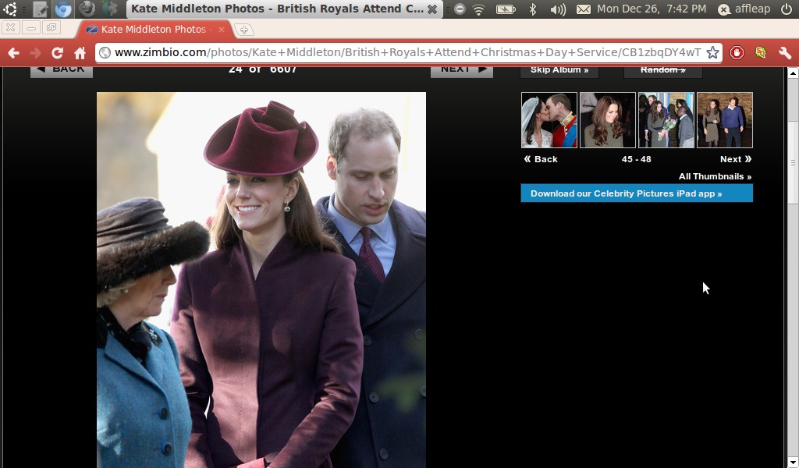Click the scrollbar down arrow

click(x=793, y=463)
